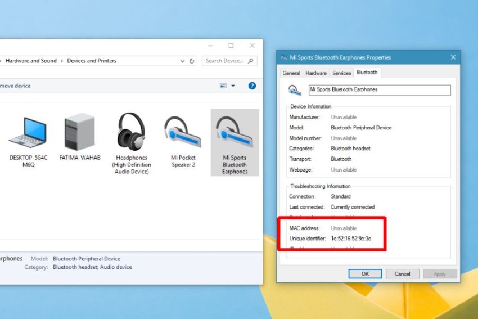Screen dimensions: 478x319
Task: Click Bluetooth headset; Audio device category text
Action: click(92, 267)
